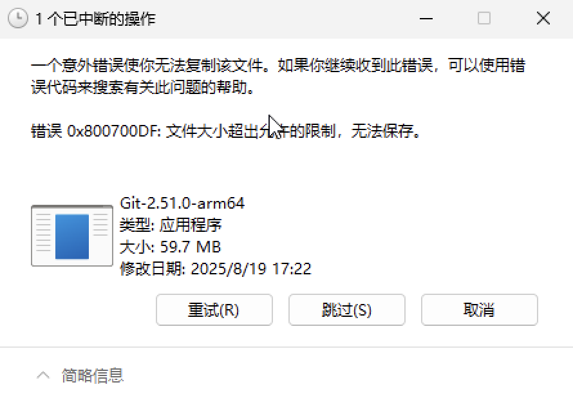Select the file name Git-2.51.0-arm64
Image resolution: width=573 pixels, height=398 pixels.
[182, 204]
